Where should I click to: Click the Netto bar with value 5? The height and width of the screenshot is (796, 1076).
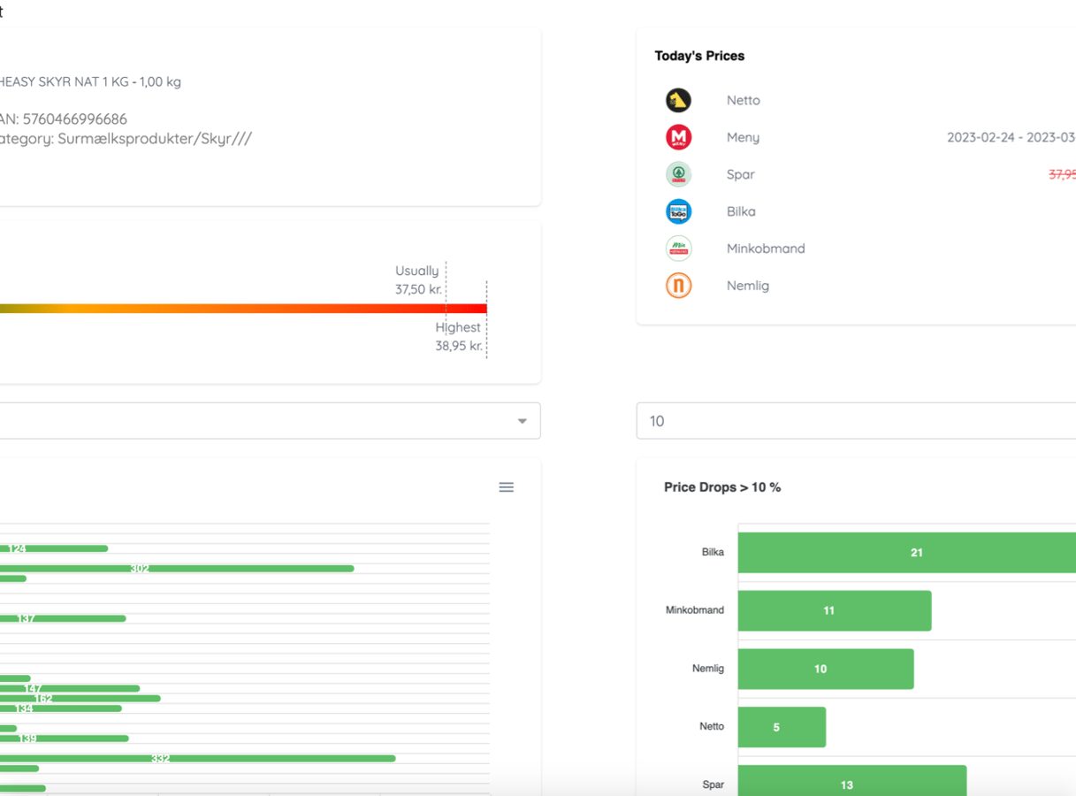click(781, 727)
